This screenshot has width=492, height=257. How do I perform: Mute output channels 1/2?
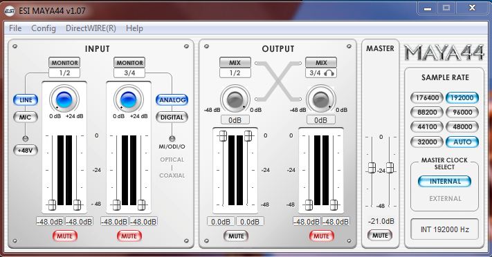pos(236,236)
